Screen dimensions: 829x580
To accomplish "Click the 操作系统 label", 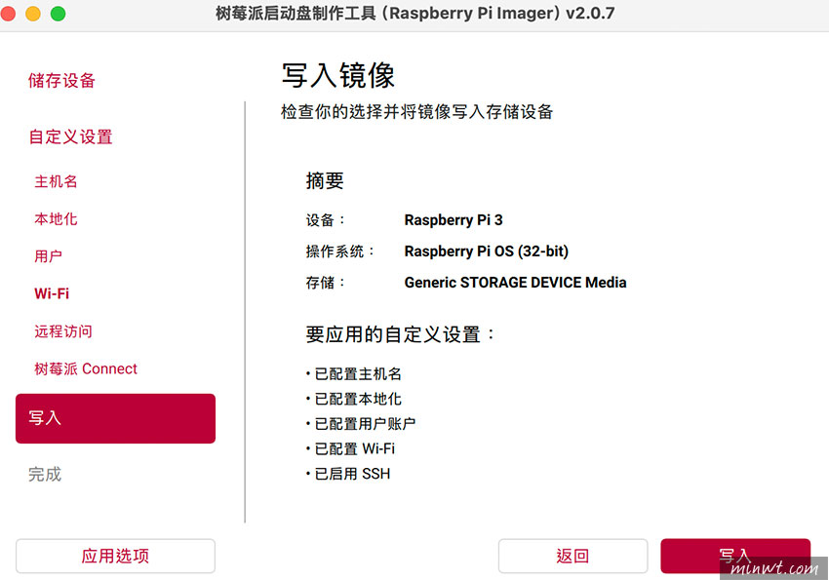I will (x=339, y=251).
